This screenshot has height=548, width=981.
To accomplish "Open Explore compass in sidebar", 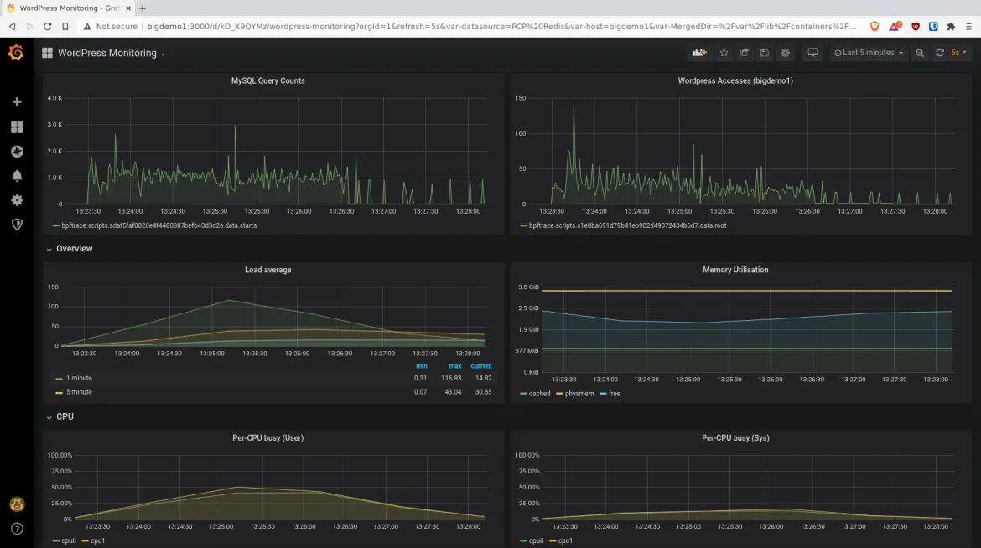I will (17, 152).
